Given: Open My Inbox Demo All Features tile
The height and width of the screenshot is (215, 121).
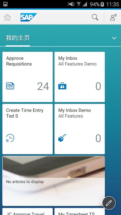Looking at the screenshot, I should tap(80, 129).
